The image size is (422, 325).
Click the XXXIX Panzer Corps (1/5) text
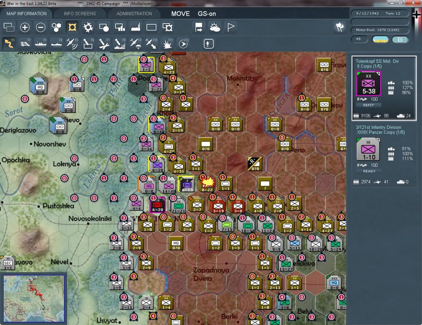coord(381,132)
